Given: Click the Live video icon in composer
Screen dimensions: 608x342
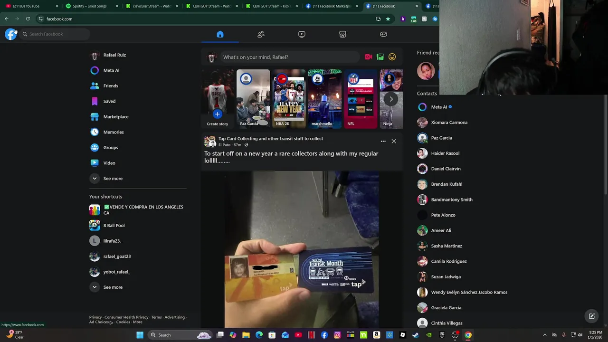Looking at the screenshot, I should tap(368, 57).
